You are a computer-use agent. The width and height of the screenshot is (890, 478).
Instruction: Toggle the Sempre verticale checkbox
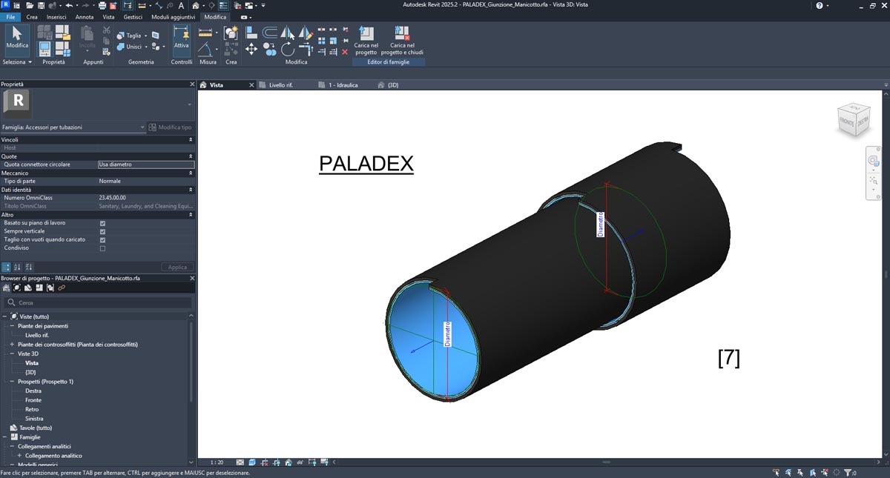[x=102, y=231]
